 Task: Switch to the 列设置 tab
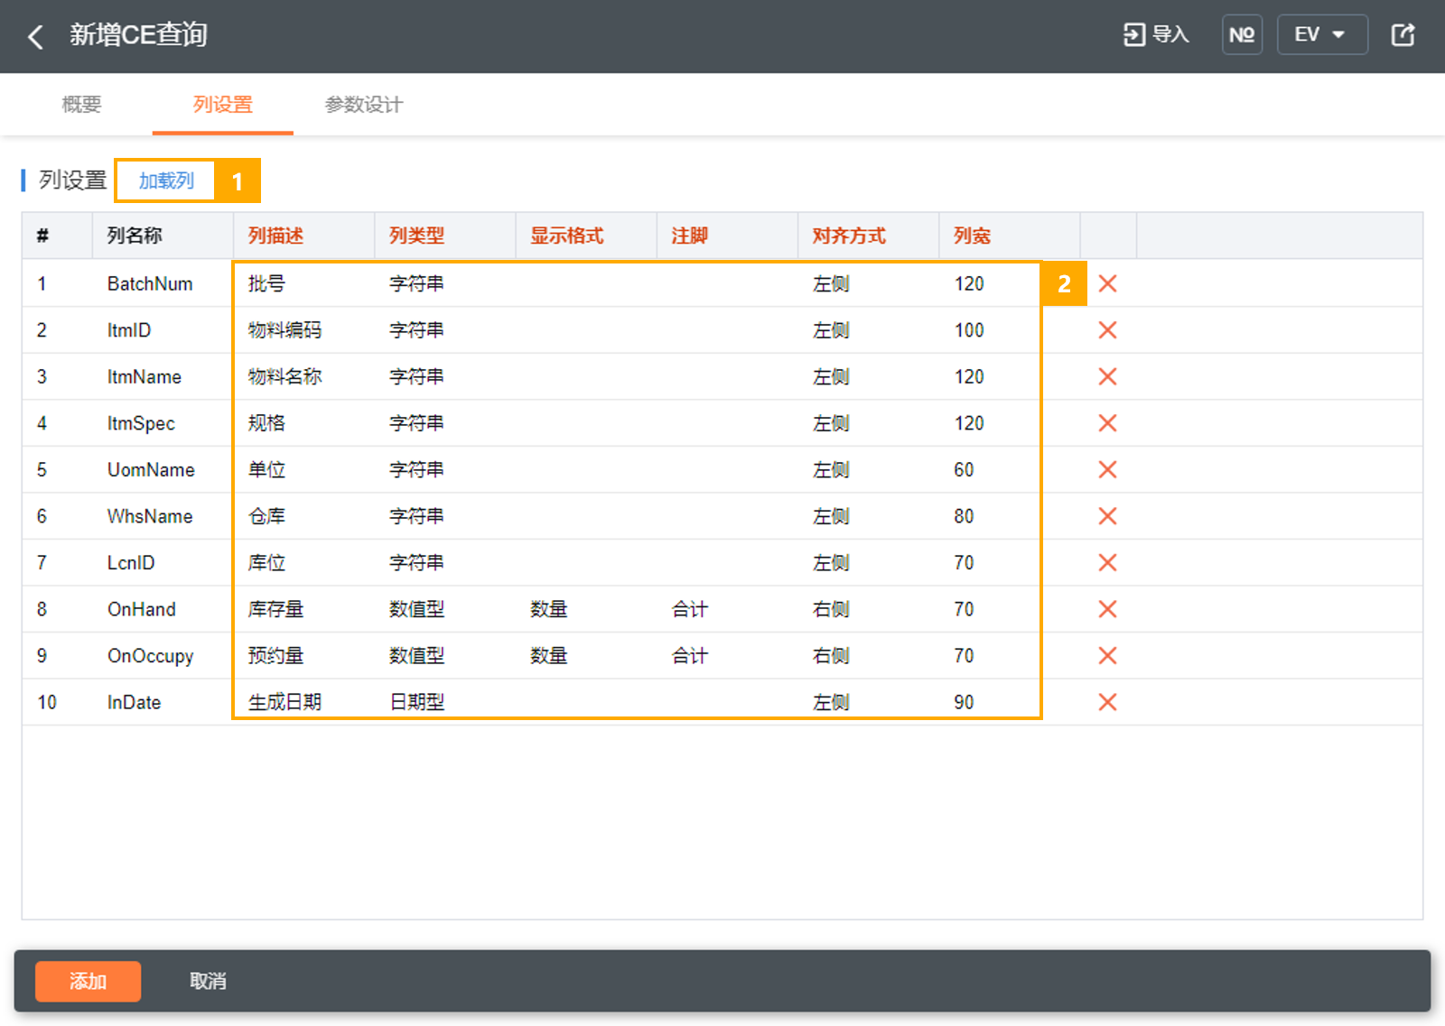click(223, 105)
